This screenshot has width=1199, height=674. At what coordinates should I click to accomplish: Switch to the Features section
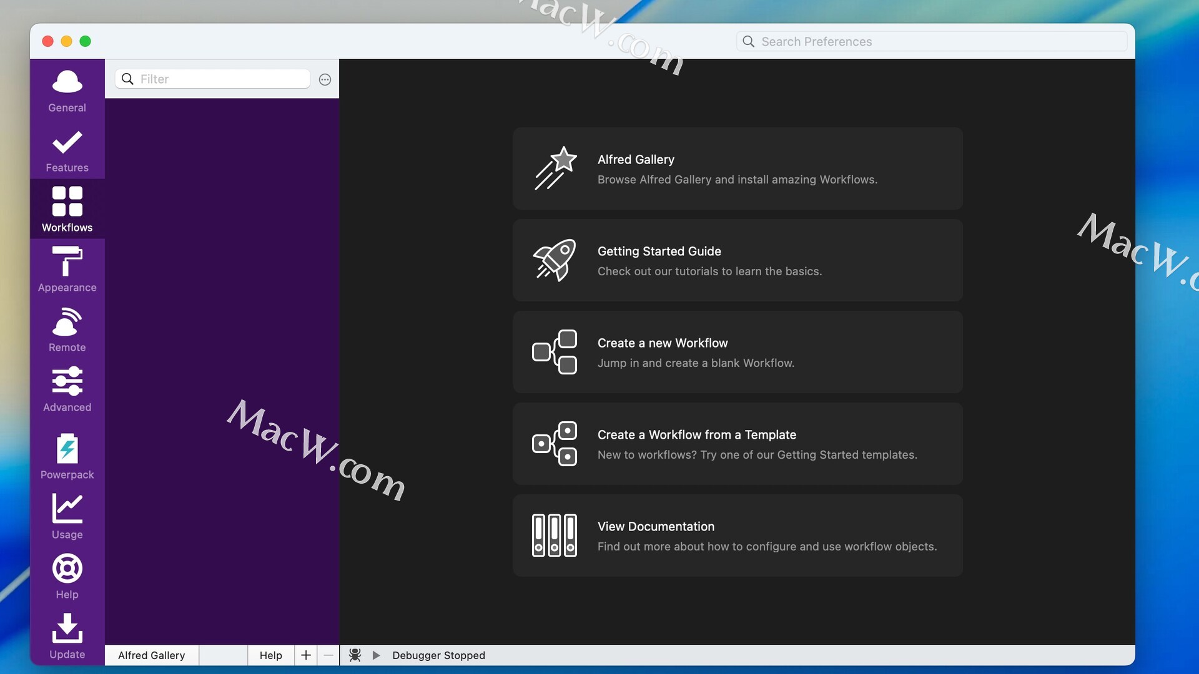click(67, 150)
